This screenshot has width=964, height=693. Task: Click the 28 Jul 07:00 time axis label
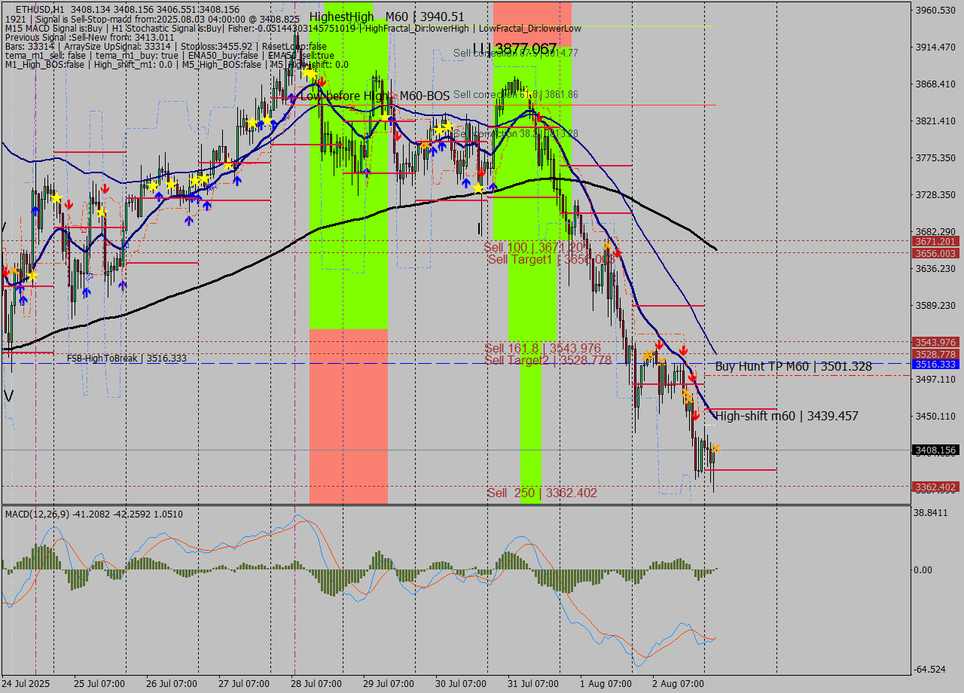pyautogui.click(x=316, y=684)
